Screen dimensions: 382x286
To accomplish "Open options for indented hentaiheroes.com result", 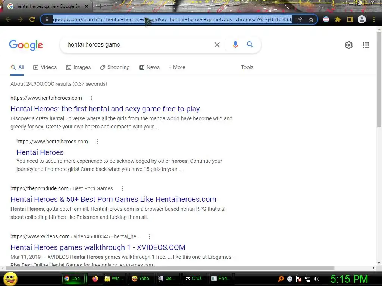I will 97,142.
